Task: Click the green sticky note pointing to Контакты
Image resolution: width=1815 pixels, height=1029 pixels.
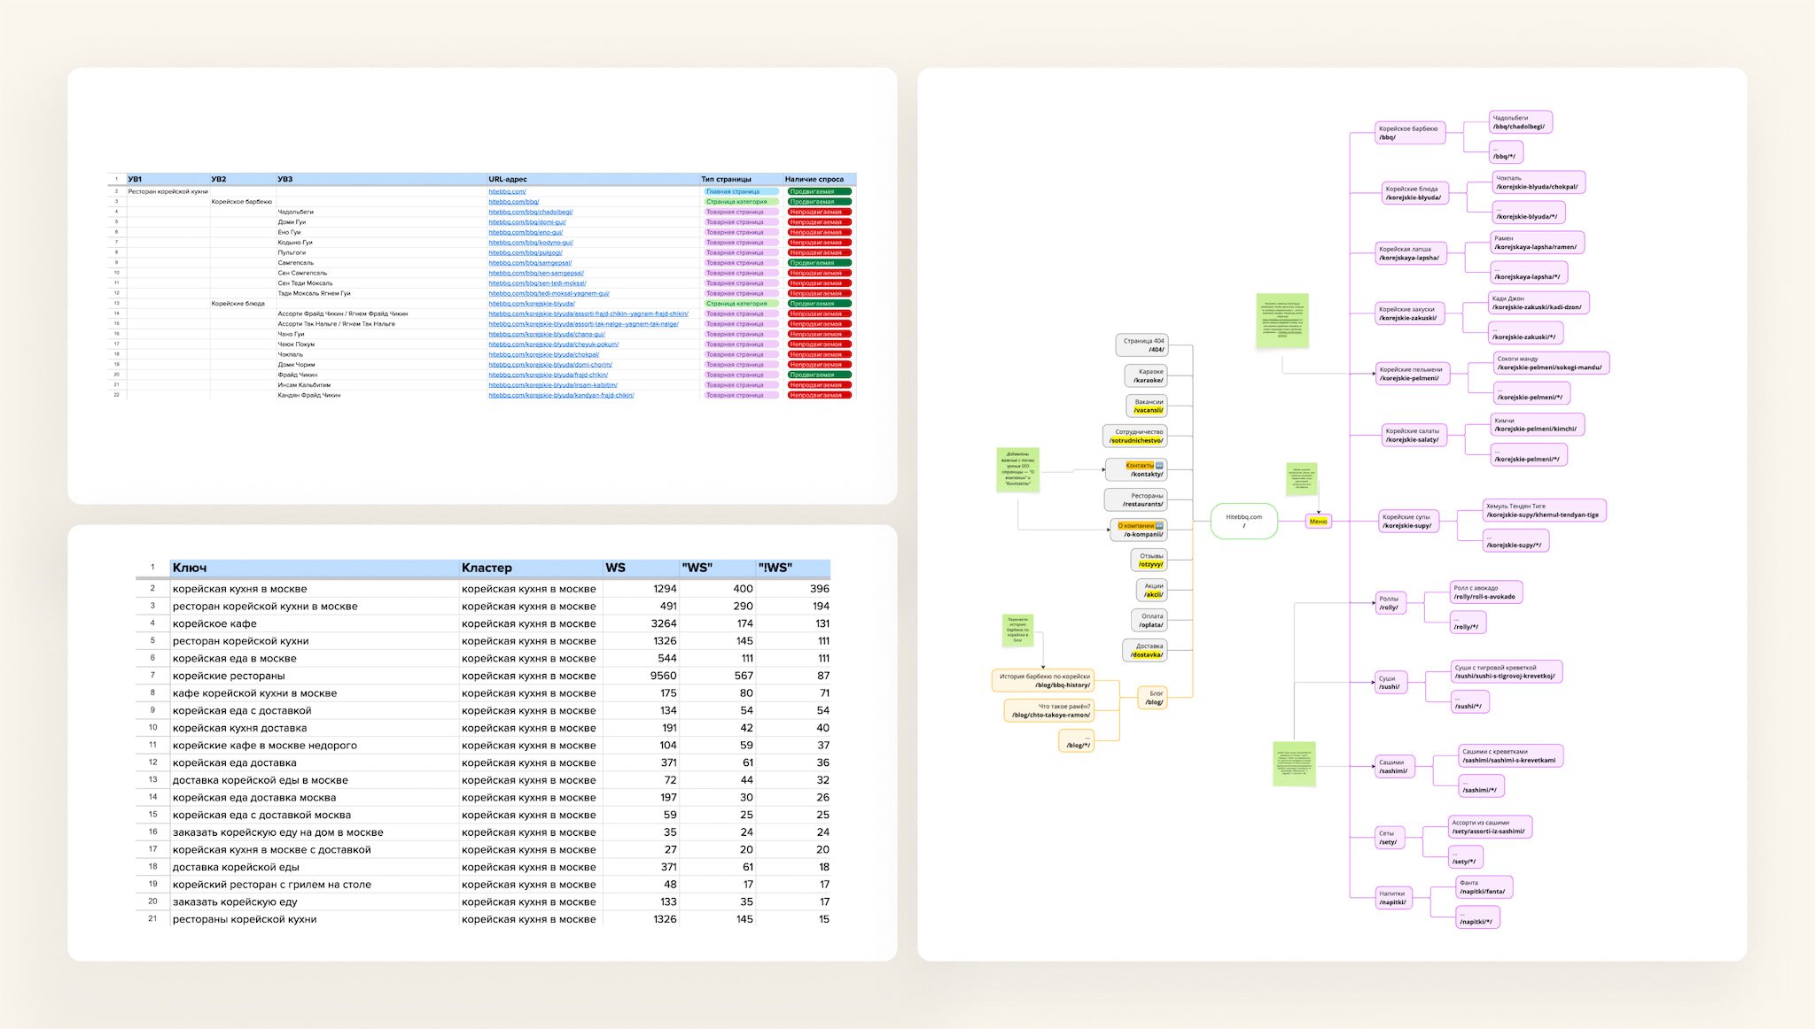Action: (x=1017, y=469)
